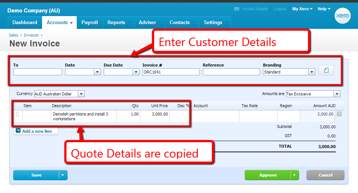Open the Reports menu tab
Screen dimensions: 358x193
tap(118, 22)
